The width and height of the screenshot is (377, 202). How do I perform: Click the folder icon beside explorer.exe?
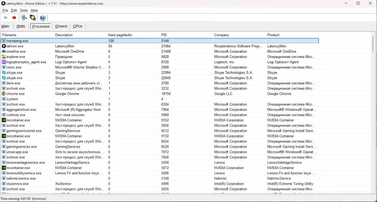click(x=4, y=57)
